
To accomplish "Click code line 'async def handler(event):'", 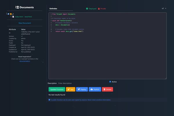I will tap(62, 21).
